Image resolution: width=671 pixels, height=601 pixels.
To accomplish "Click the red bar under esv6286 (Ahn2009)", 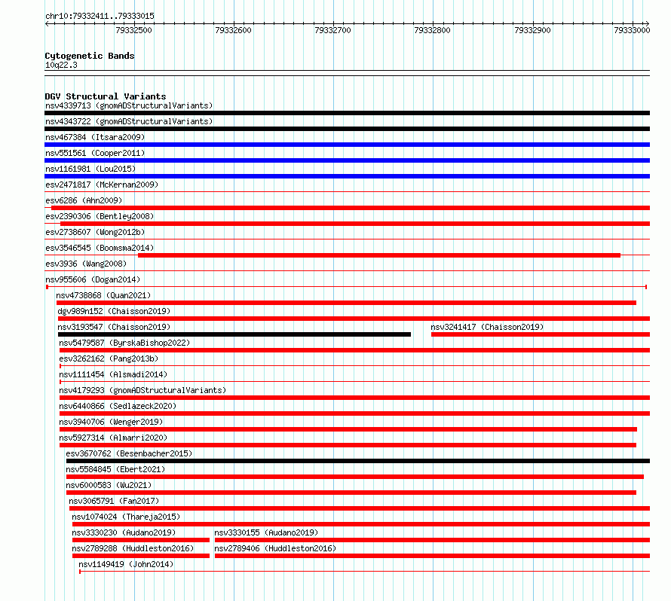I will [351, 208].
